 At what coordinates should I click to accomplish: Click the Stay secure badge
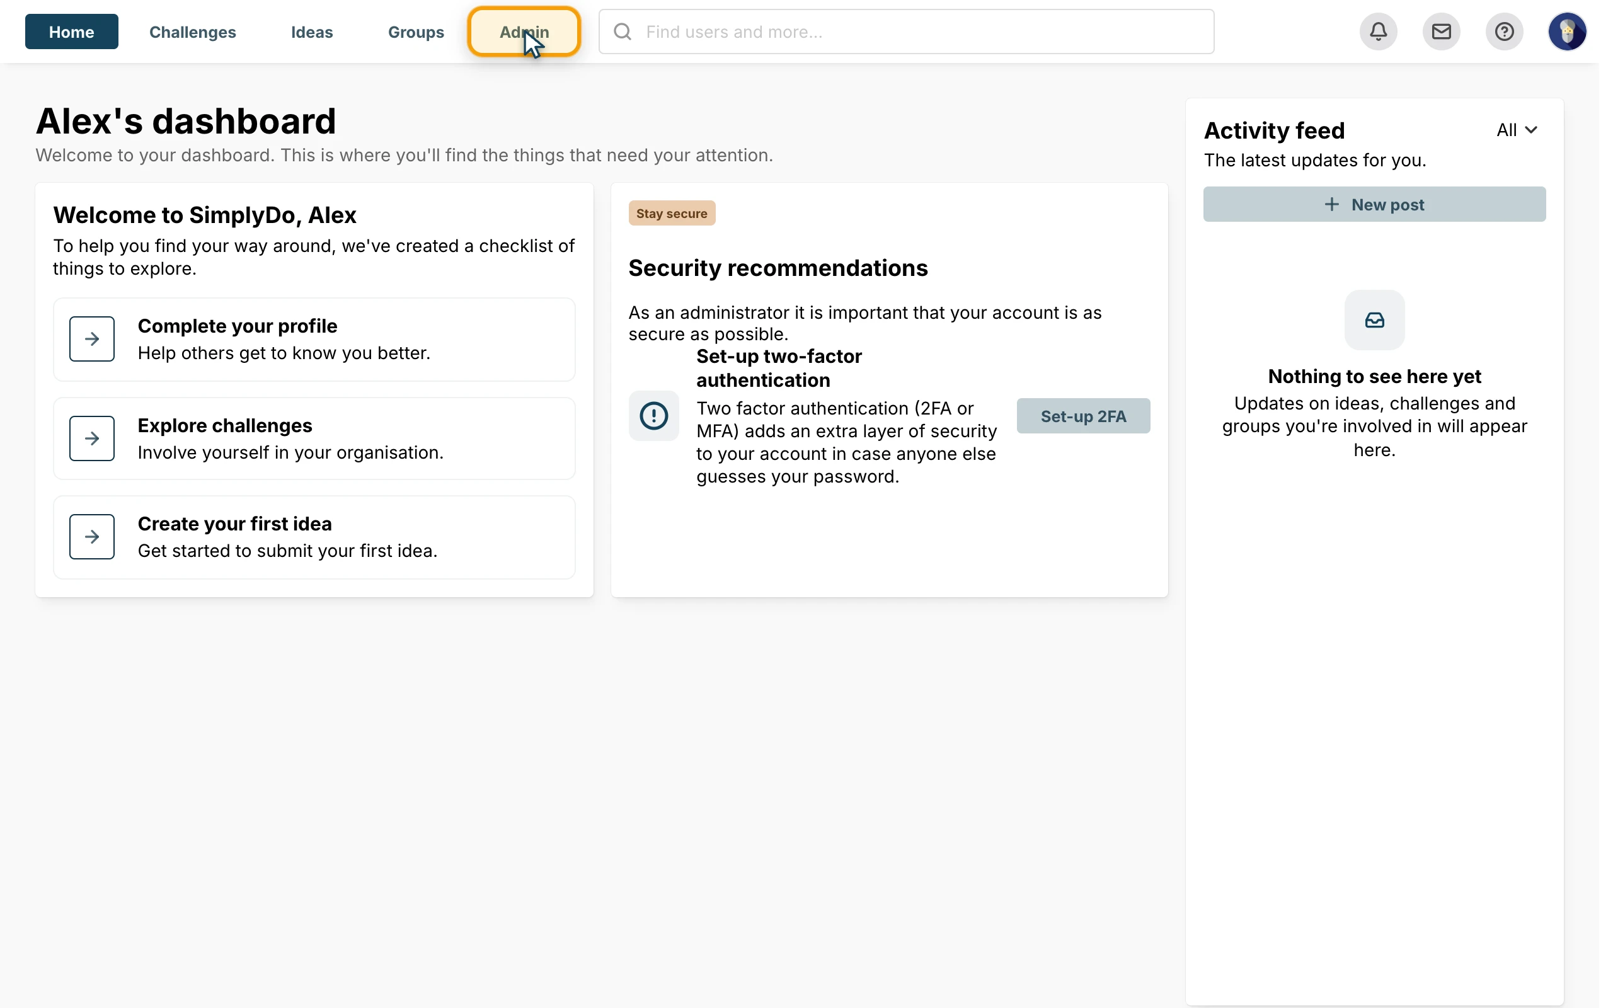672,214
